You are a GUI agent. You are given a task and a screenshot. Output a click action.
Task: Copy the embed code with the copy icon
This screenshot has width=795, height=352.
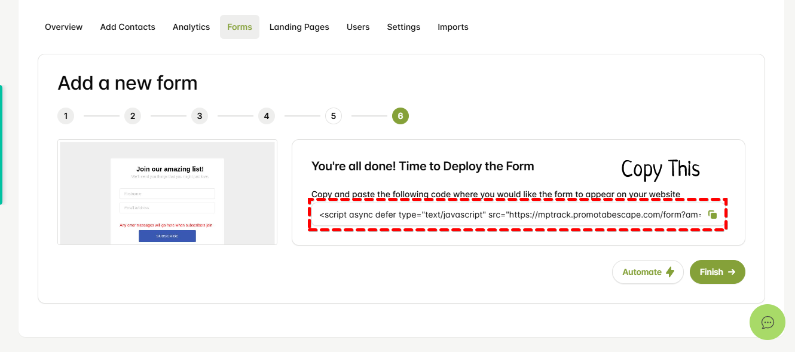712,215
